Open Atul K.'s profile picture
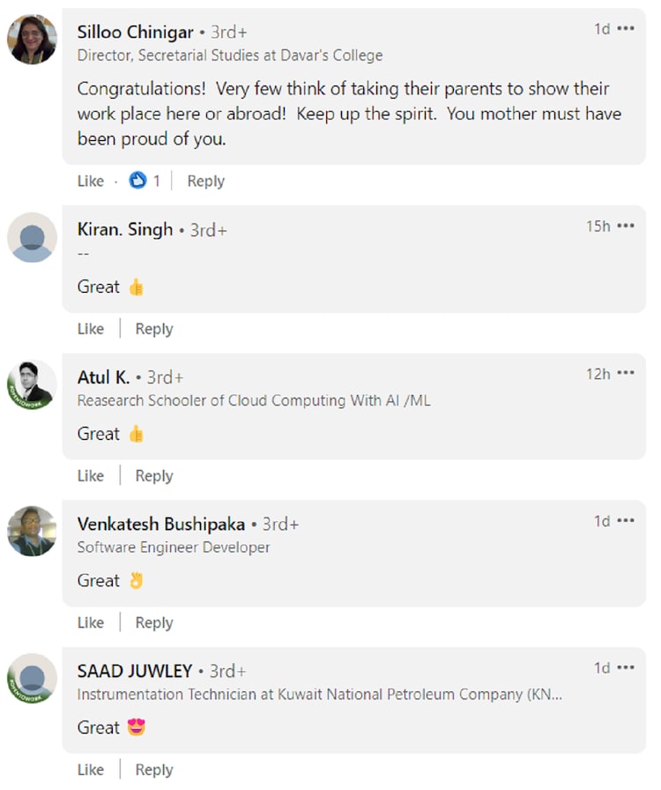This screenshot has height=790, width=661. point(33,384)
